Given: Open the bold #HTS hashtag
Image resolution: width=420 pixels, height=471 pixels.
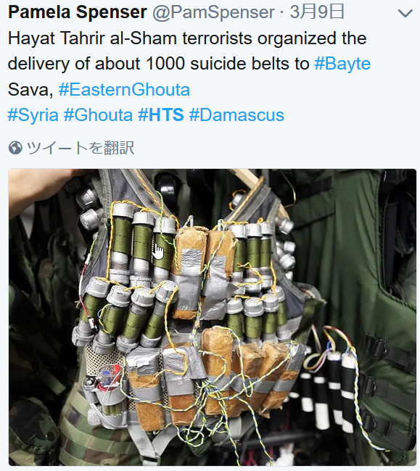Looking at the screenshot, I should point(161,115).
